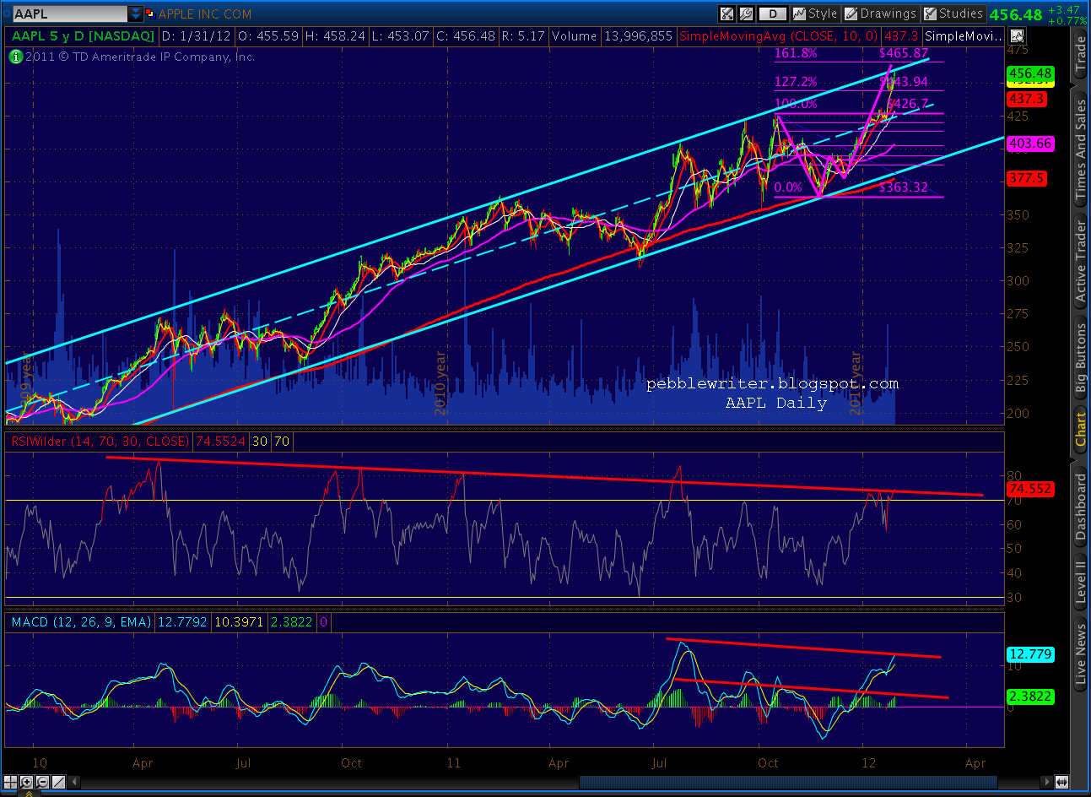This screenshot has height=797, width=1091.
Task: Click the scroll right arrow of time axis
Action: [1046, 782]
